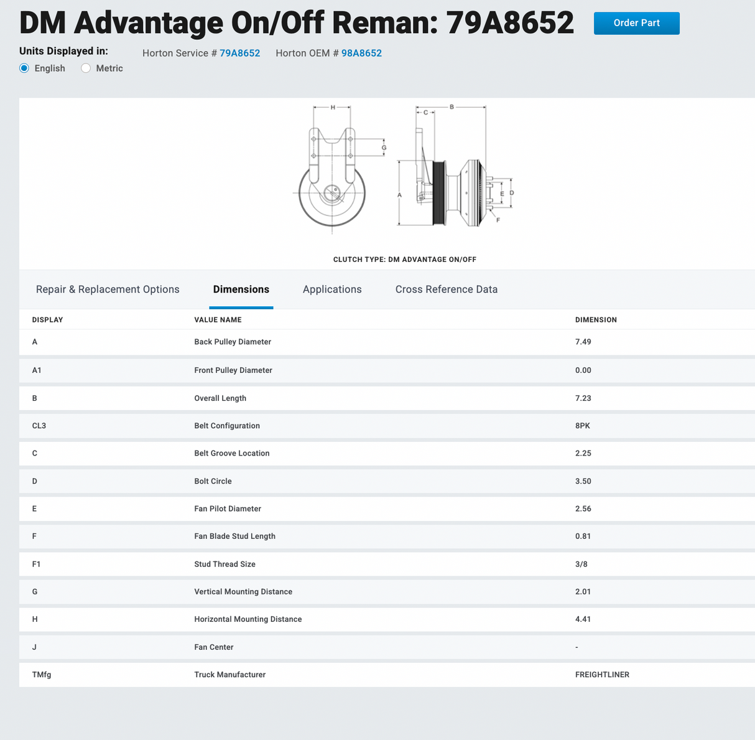
Task: Open the Cross Reference Data tab
Action: 446,289
